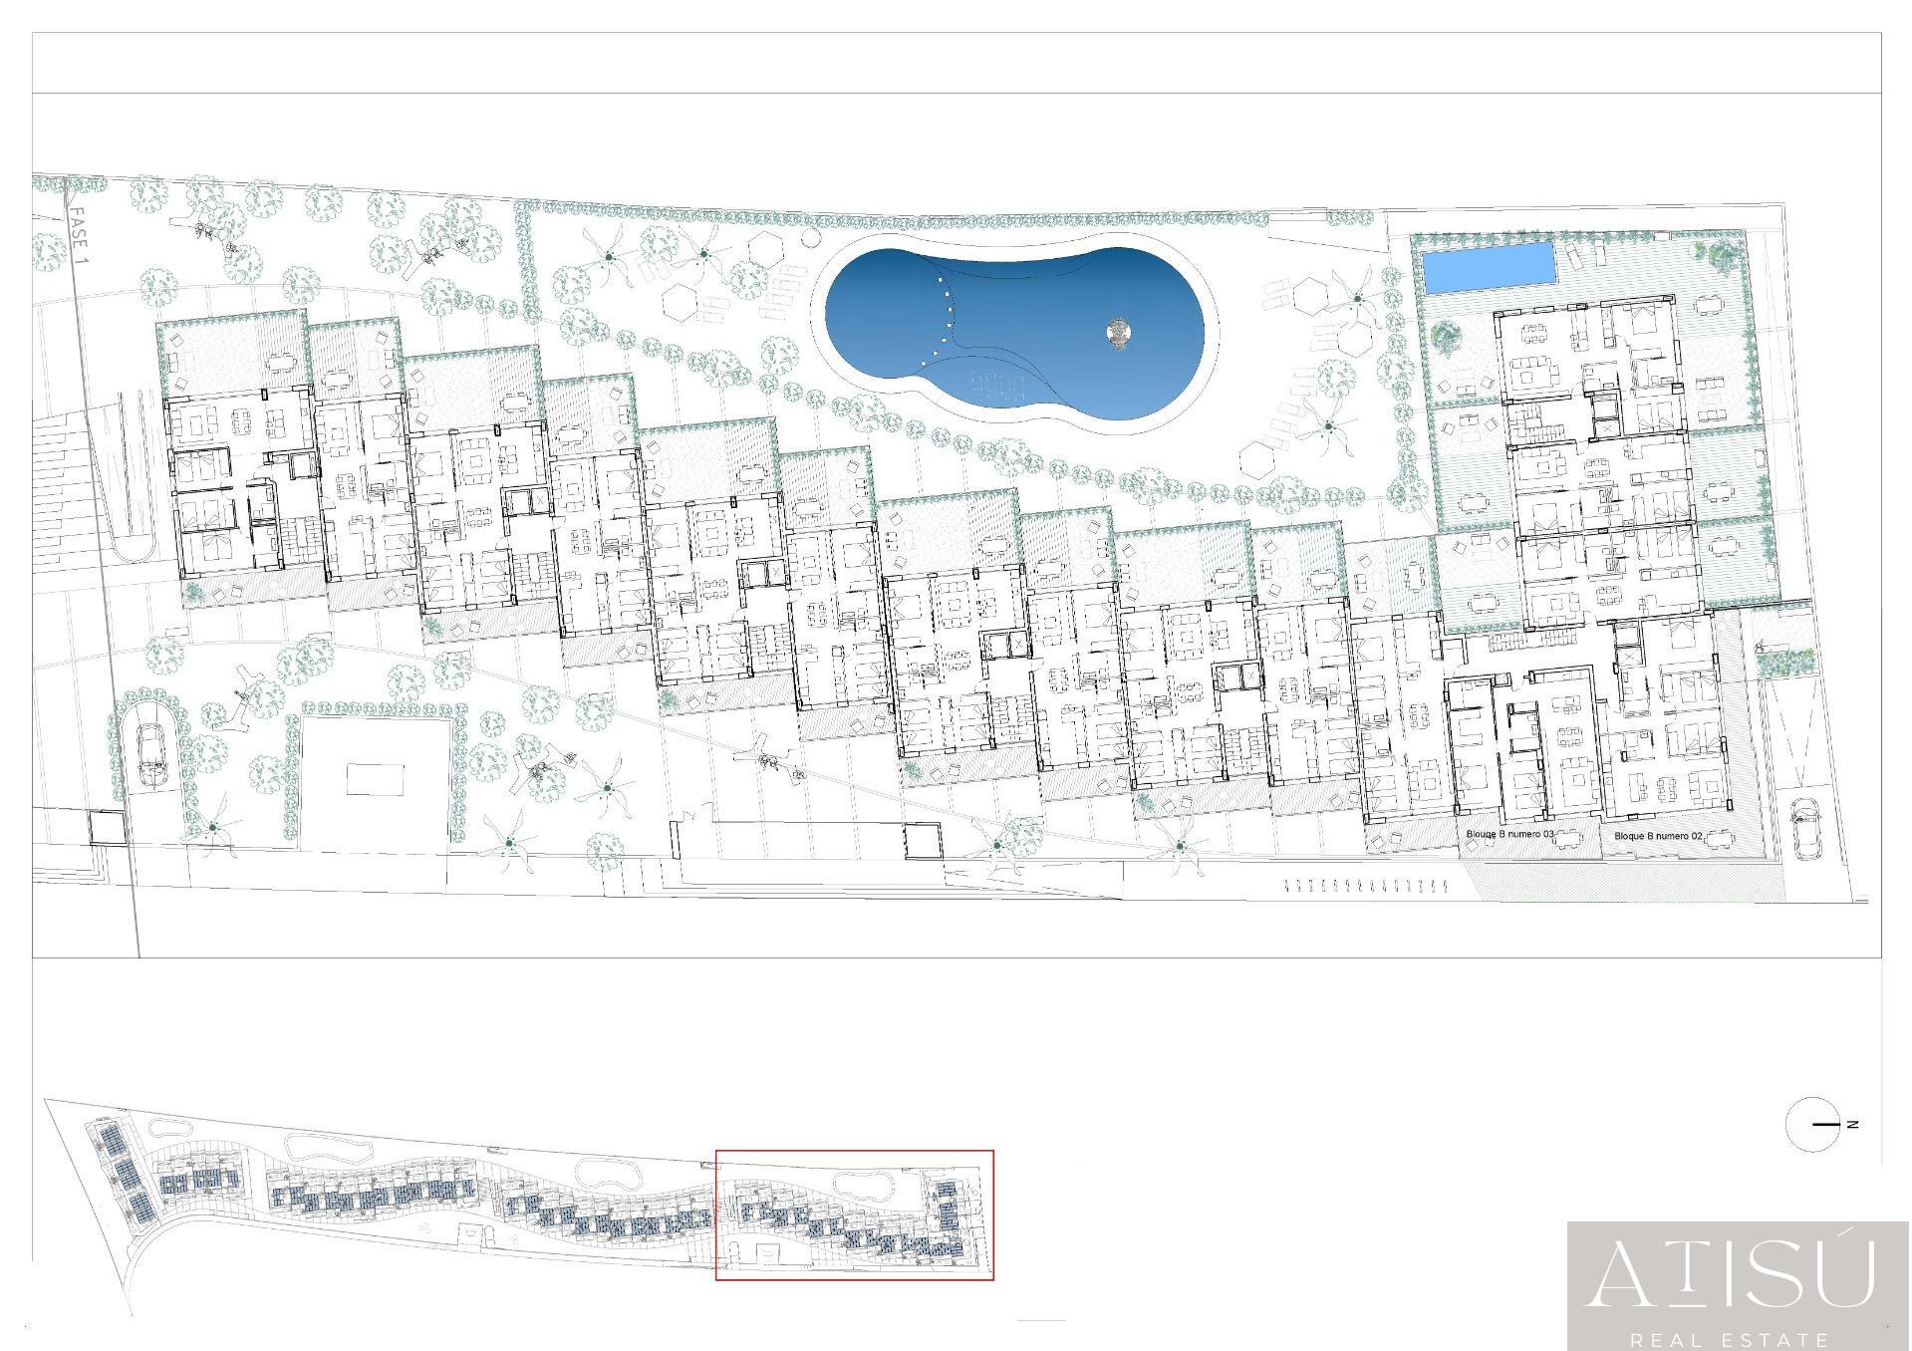Click the dotted step line in the large pool

(944, 322)
